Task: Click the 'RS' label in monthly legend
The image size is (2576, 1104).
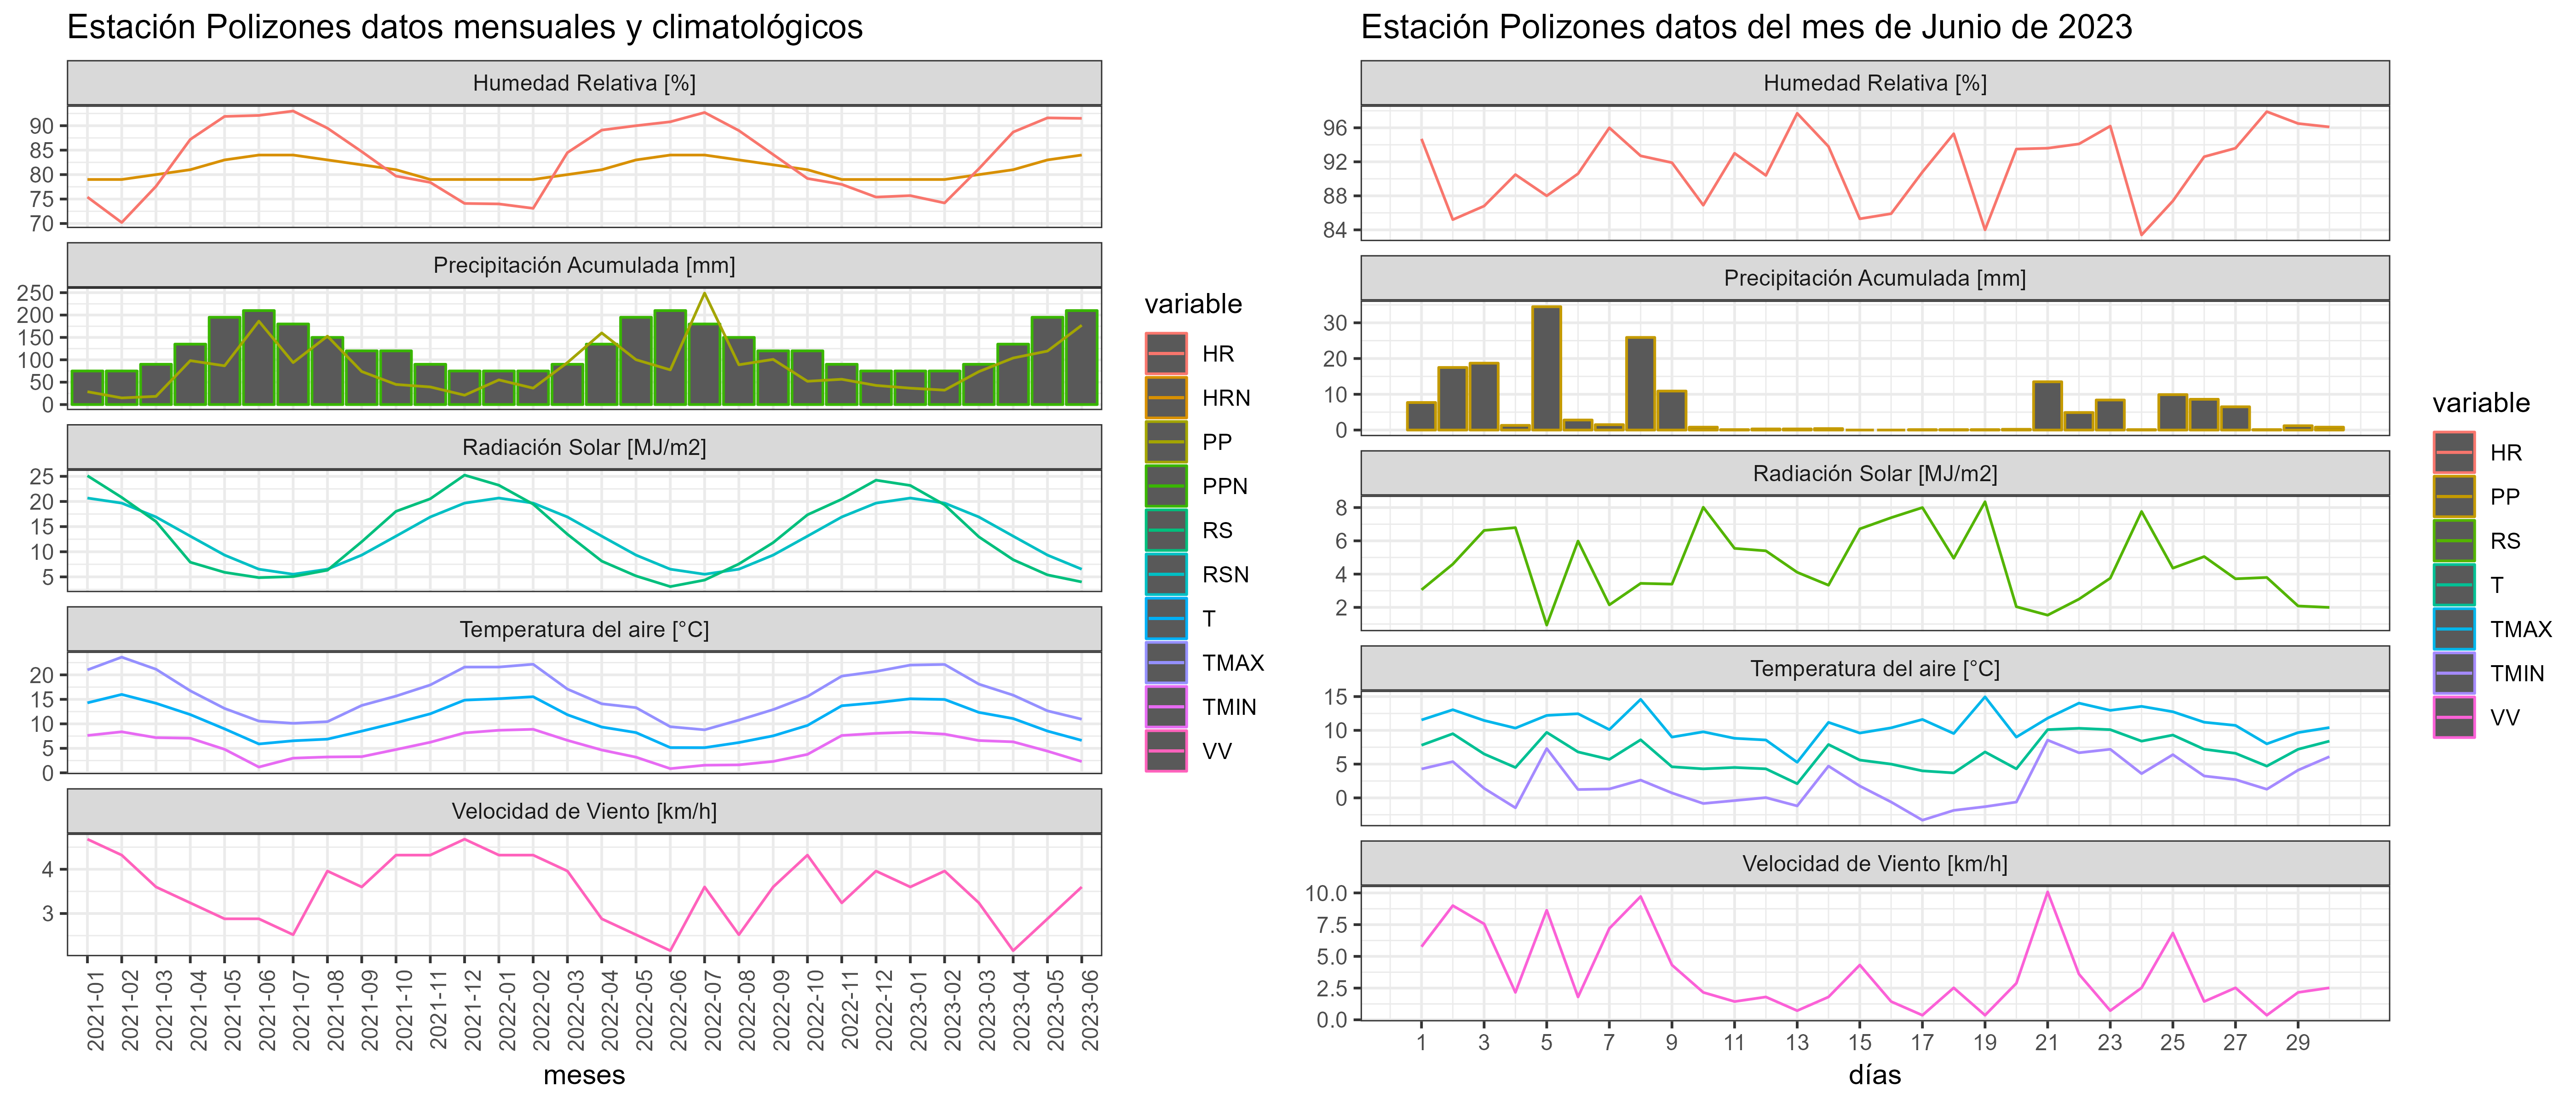Action: [1217, 530]
